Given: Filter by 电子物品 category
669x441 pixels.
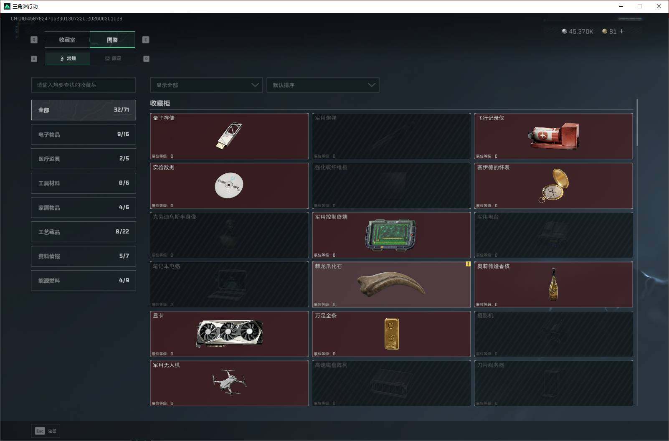Looking at the screenshot, I should pos(84,134).
